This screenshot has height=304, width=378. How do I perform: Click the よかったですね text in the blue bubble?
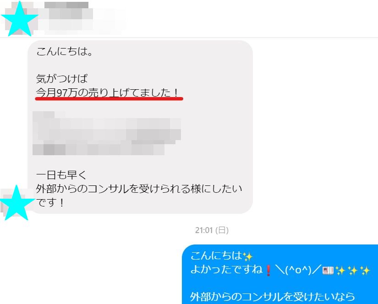[227, 270]
